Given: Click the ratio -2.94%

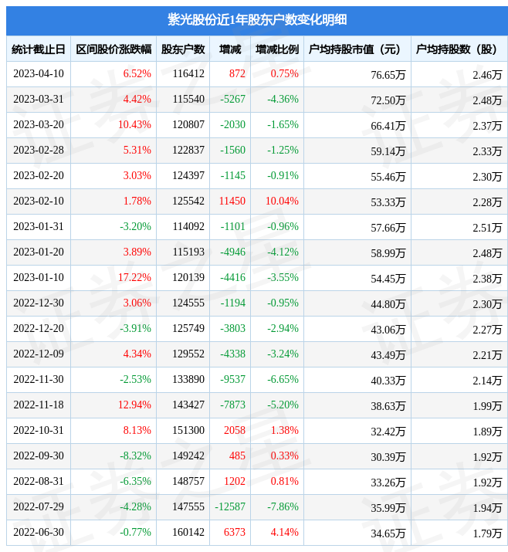Looking at the screenshot, I should click(283, 328).
